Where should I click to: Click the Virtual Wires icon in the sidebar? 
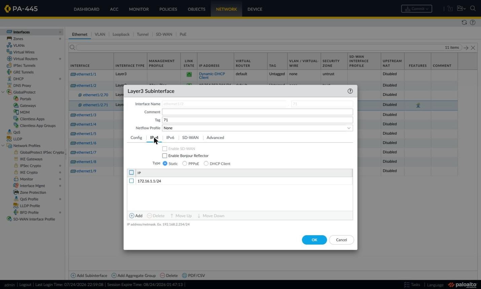click(9, 52)
